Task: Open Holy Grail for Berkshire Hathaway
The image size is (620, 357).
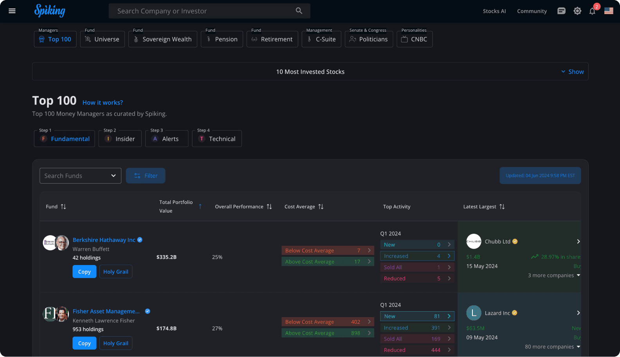Action: [116, 272]
